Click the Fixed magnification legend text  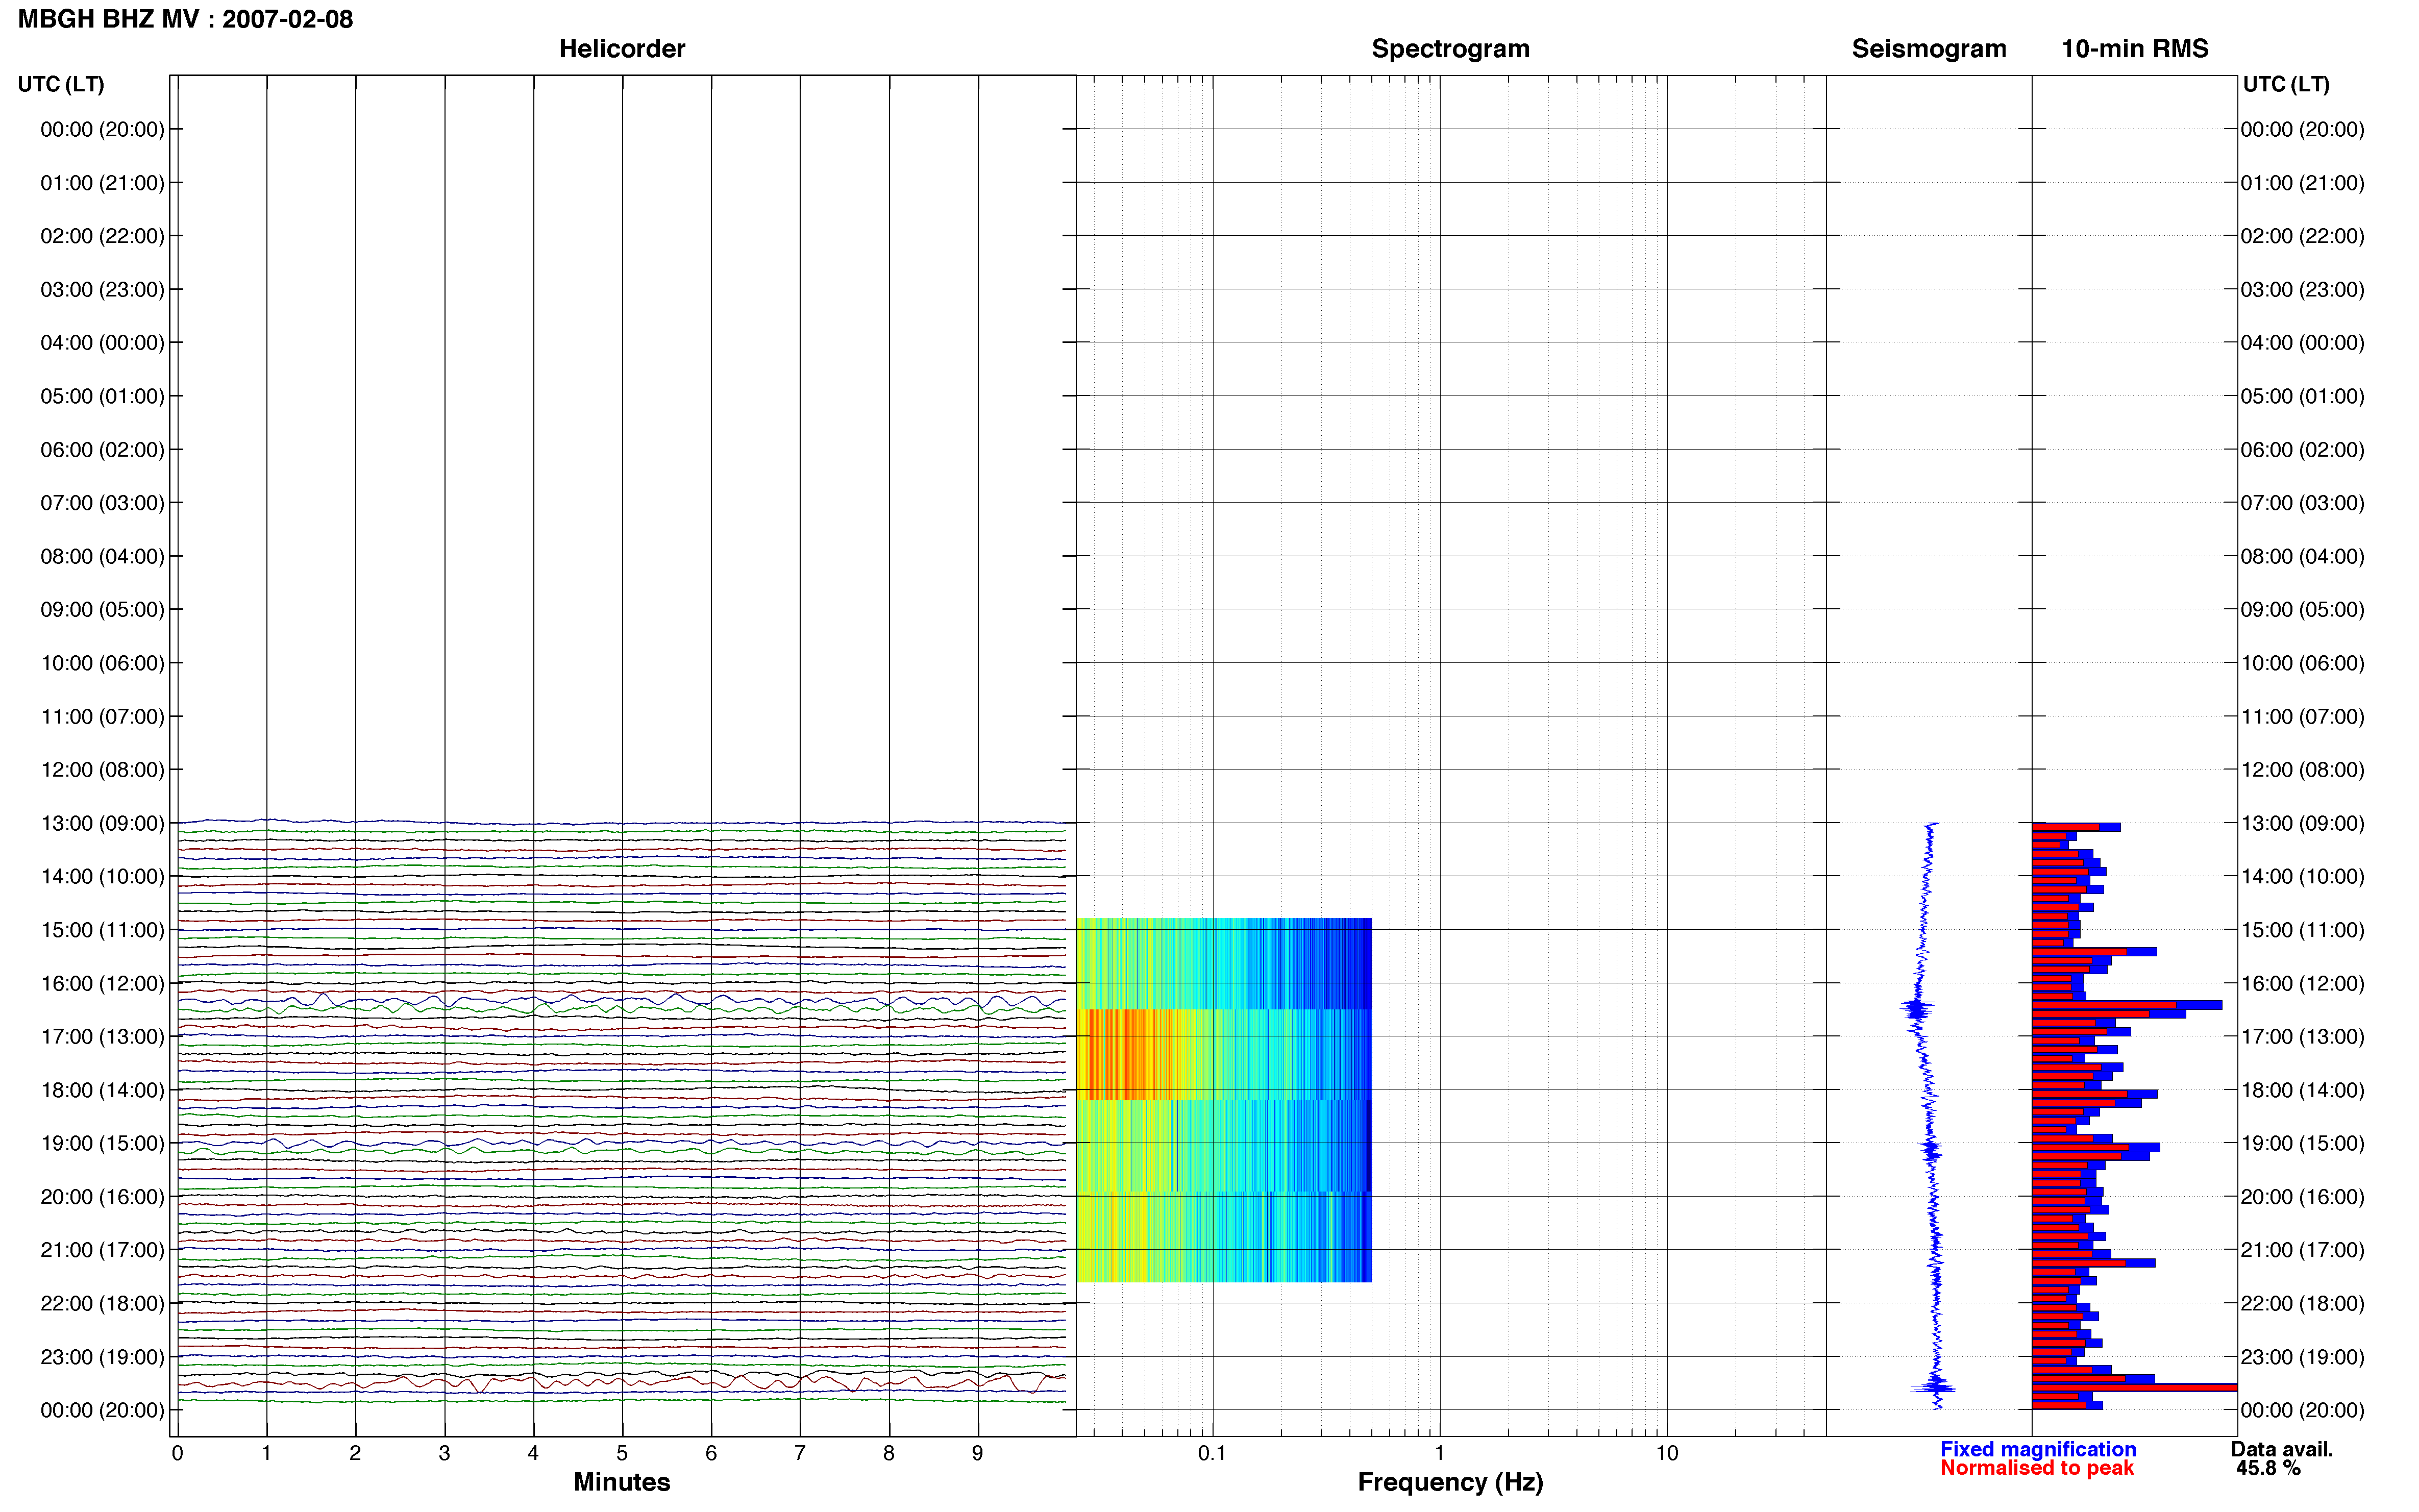pyautogui.click(x=2038, y=1449)
